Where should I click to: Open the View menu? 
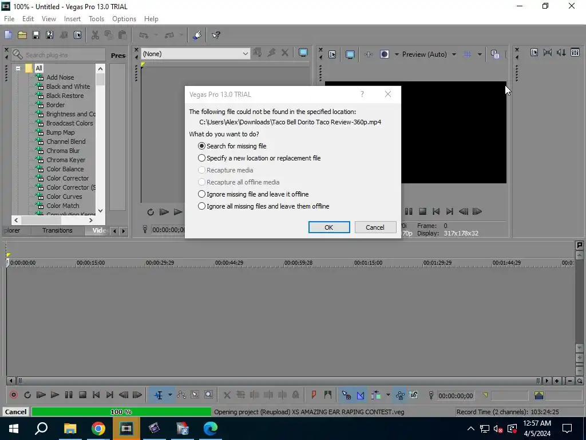(x=49, y=19)
